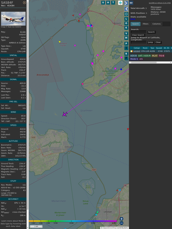
Task: Click the 2 NM map scale indicator
Action: tap(36, 227)
